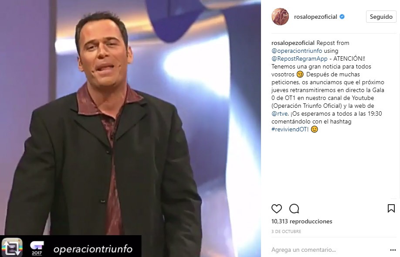This screenshot has height=257, width=400.
Task: Click the Repost app icon in the video
Action: 12,247
